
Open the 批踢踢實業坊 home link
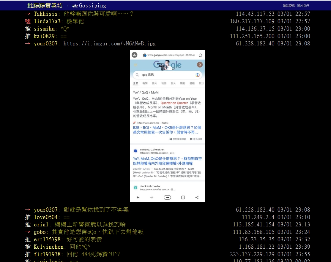(x=45, y=6)
